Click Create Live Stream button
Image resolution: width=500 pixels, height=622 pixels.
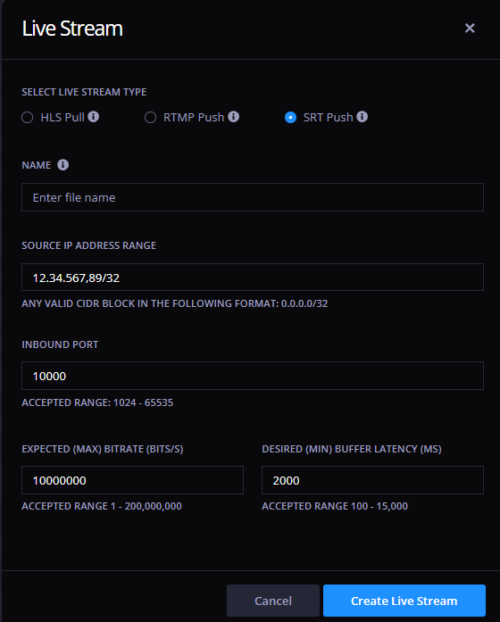404,601
